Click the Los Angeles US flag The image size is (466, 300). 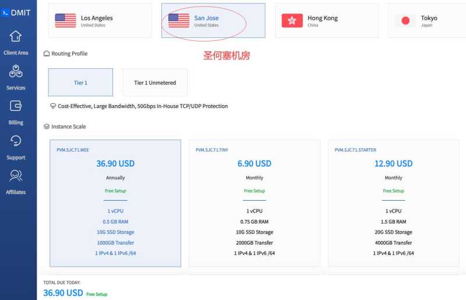coord(65,20)
